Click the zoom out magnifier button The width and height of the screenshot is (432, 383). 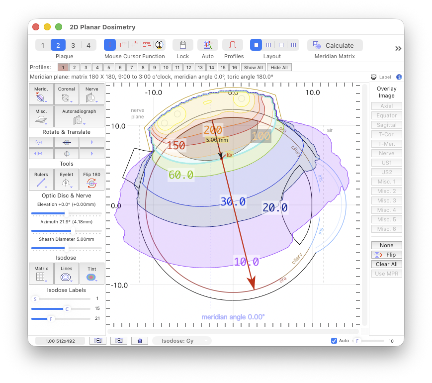tap(98, 341)
